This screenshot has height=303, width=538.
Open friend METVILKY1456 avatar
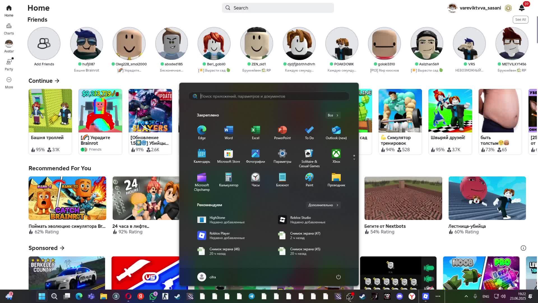512,43
